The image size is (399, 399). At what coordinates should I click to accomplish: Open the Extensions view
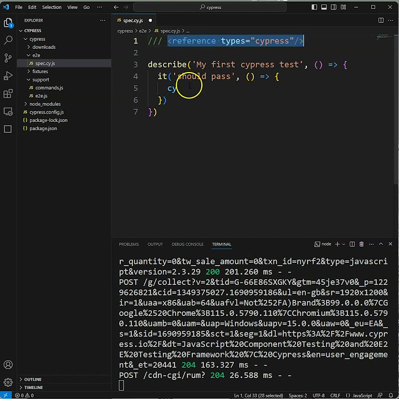[x=8, y=94]
